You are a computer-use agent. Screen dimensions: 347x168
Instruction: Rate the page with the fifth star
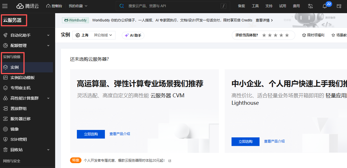click(x=287, y=35)
